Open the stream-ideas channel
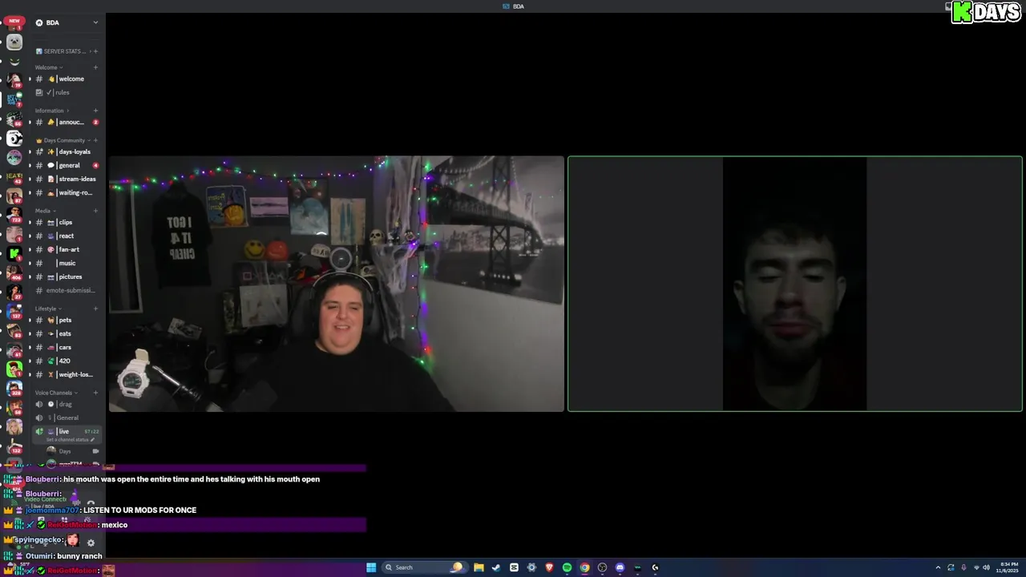Viewport: 1026px width, 577px height. 66,179
